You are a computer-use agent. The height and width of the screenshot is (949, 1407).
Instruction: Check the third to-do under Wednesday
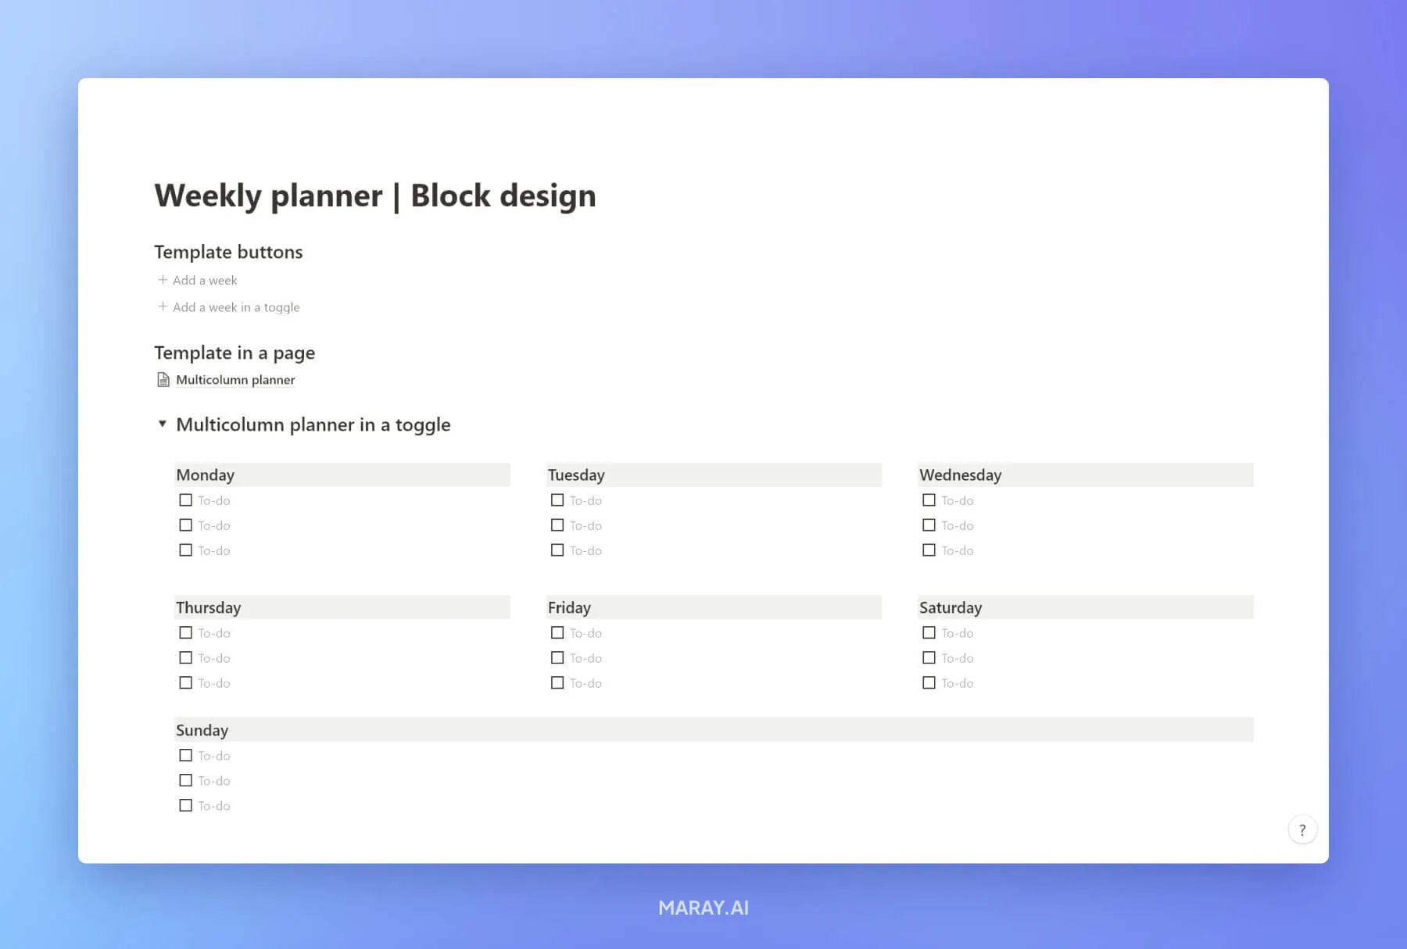pos(929,550)
